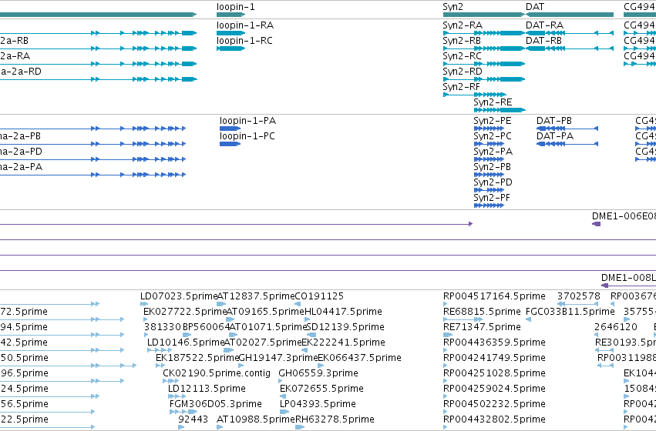The image size is (656, 431).
Task: Click the RE68815.5prime EST label
Action: pos(482,312)
